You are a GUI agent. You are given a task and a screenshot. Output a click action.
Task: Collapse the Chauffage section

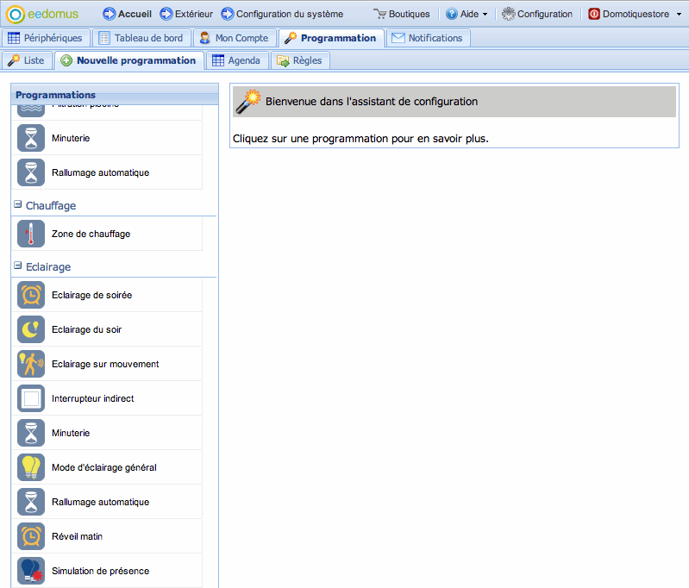coord(18,206)
